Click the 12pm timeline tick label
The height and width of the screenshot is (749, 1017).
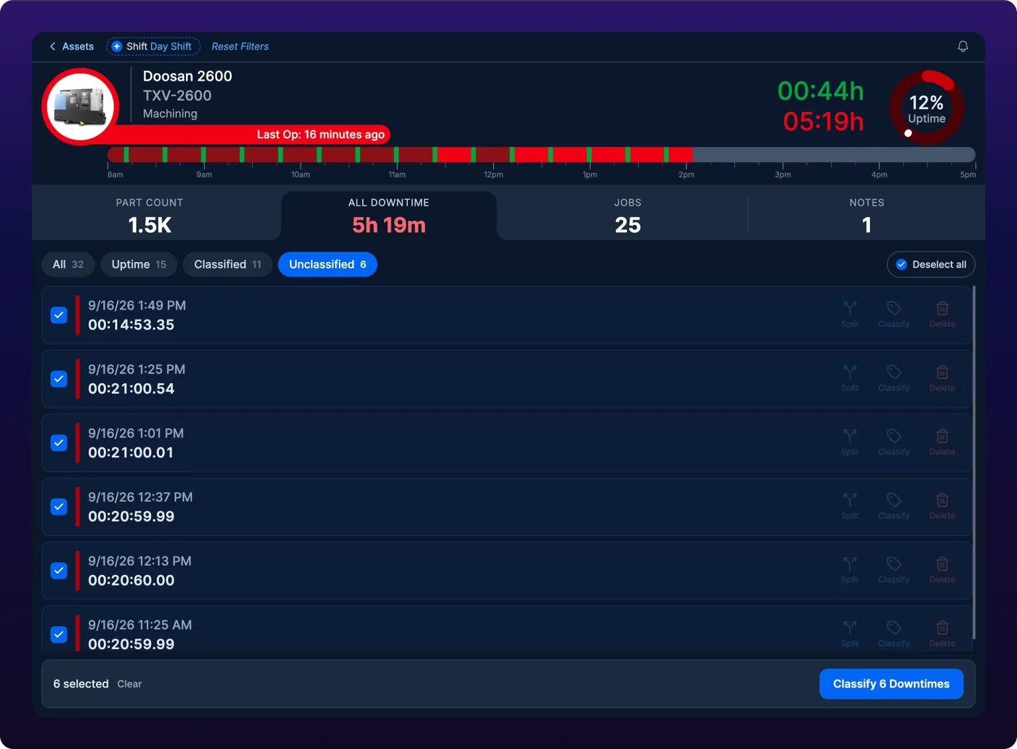click(x=493, y=175)
